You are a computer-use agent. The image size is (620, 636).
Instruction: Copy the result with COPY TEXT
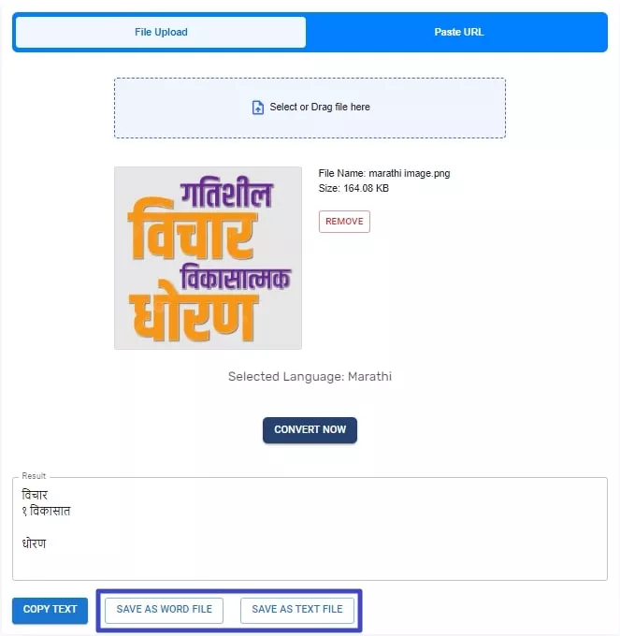point(50,610)
